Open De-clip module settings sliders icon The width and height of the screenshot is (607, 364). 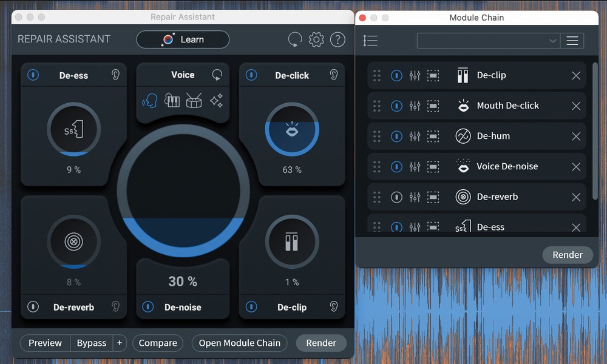[x=415, y=75]
